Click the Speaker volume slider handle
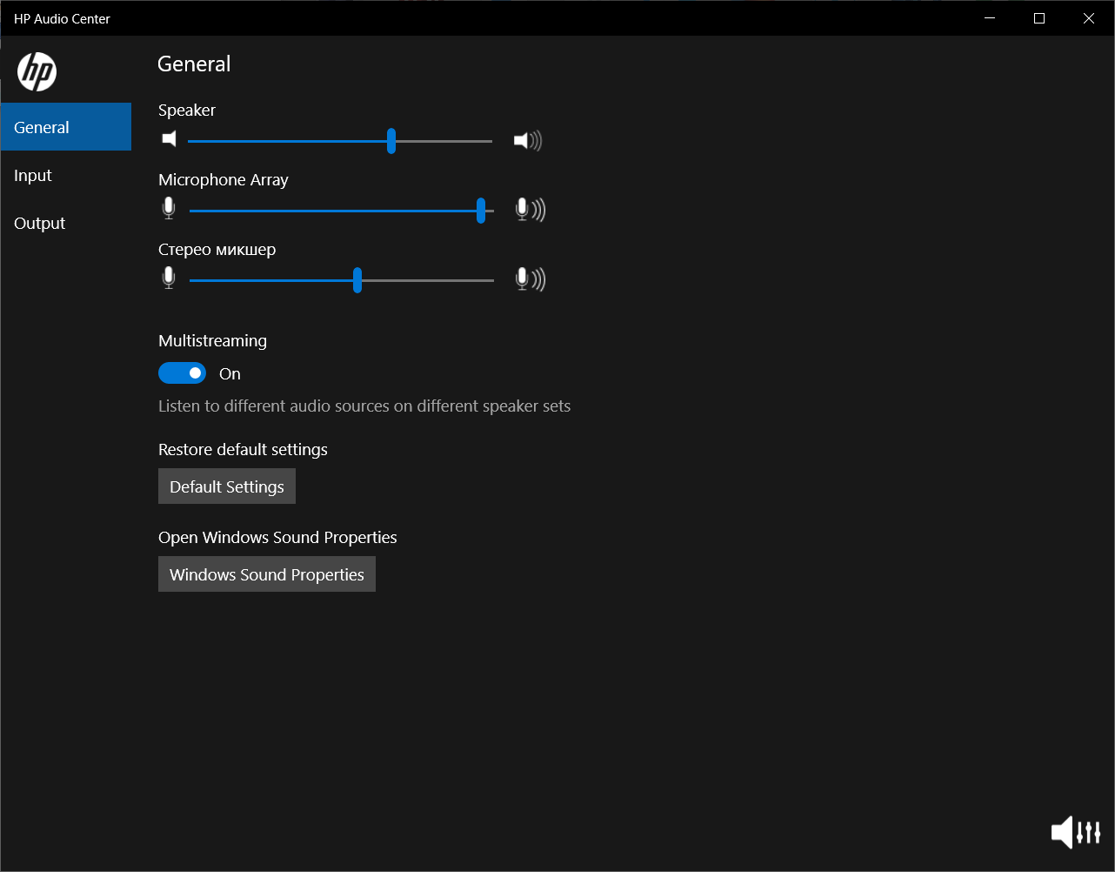This screenshot has height=872, width=1115. click(x=391, y=140)
